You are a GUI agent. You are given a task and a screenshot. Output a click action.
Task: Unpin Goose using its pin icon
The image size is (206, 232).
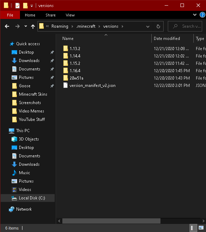[x=52, y=86]
